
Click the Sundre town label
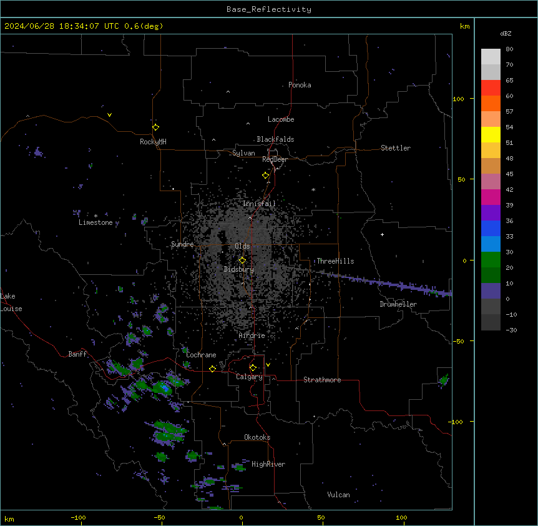pos(182,244)
